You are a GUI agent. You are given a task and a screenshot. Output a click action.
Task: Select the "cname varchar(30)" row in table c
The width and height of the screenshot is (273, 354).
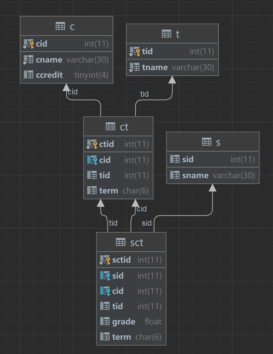click(x=66, y=59)
